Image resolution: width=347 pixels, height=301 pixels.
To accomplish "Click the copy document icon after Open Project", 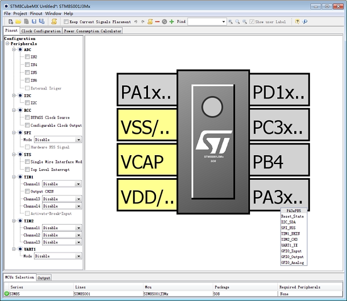I will tap(26, 21).
